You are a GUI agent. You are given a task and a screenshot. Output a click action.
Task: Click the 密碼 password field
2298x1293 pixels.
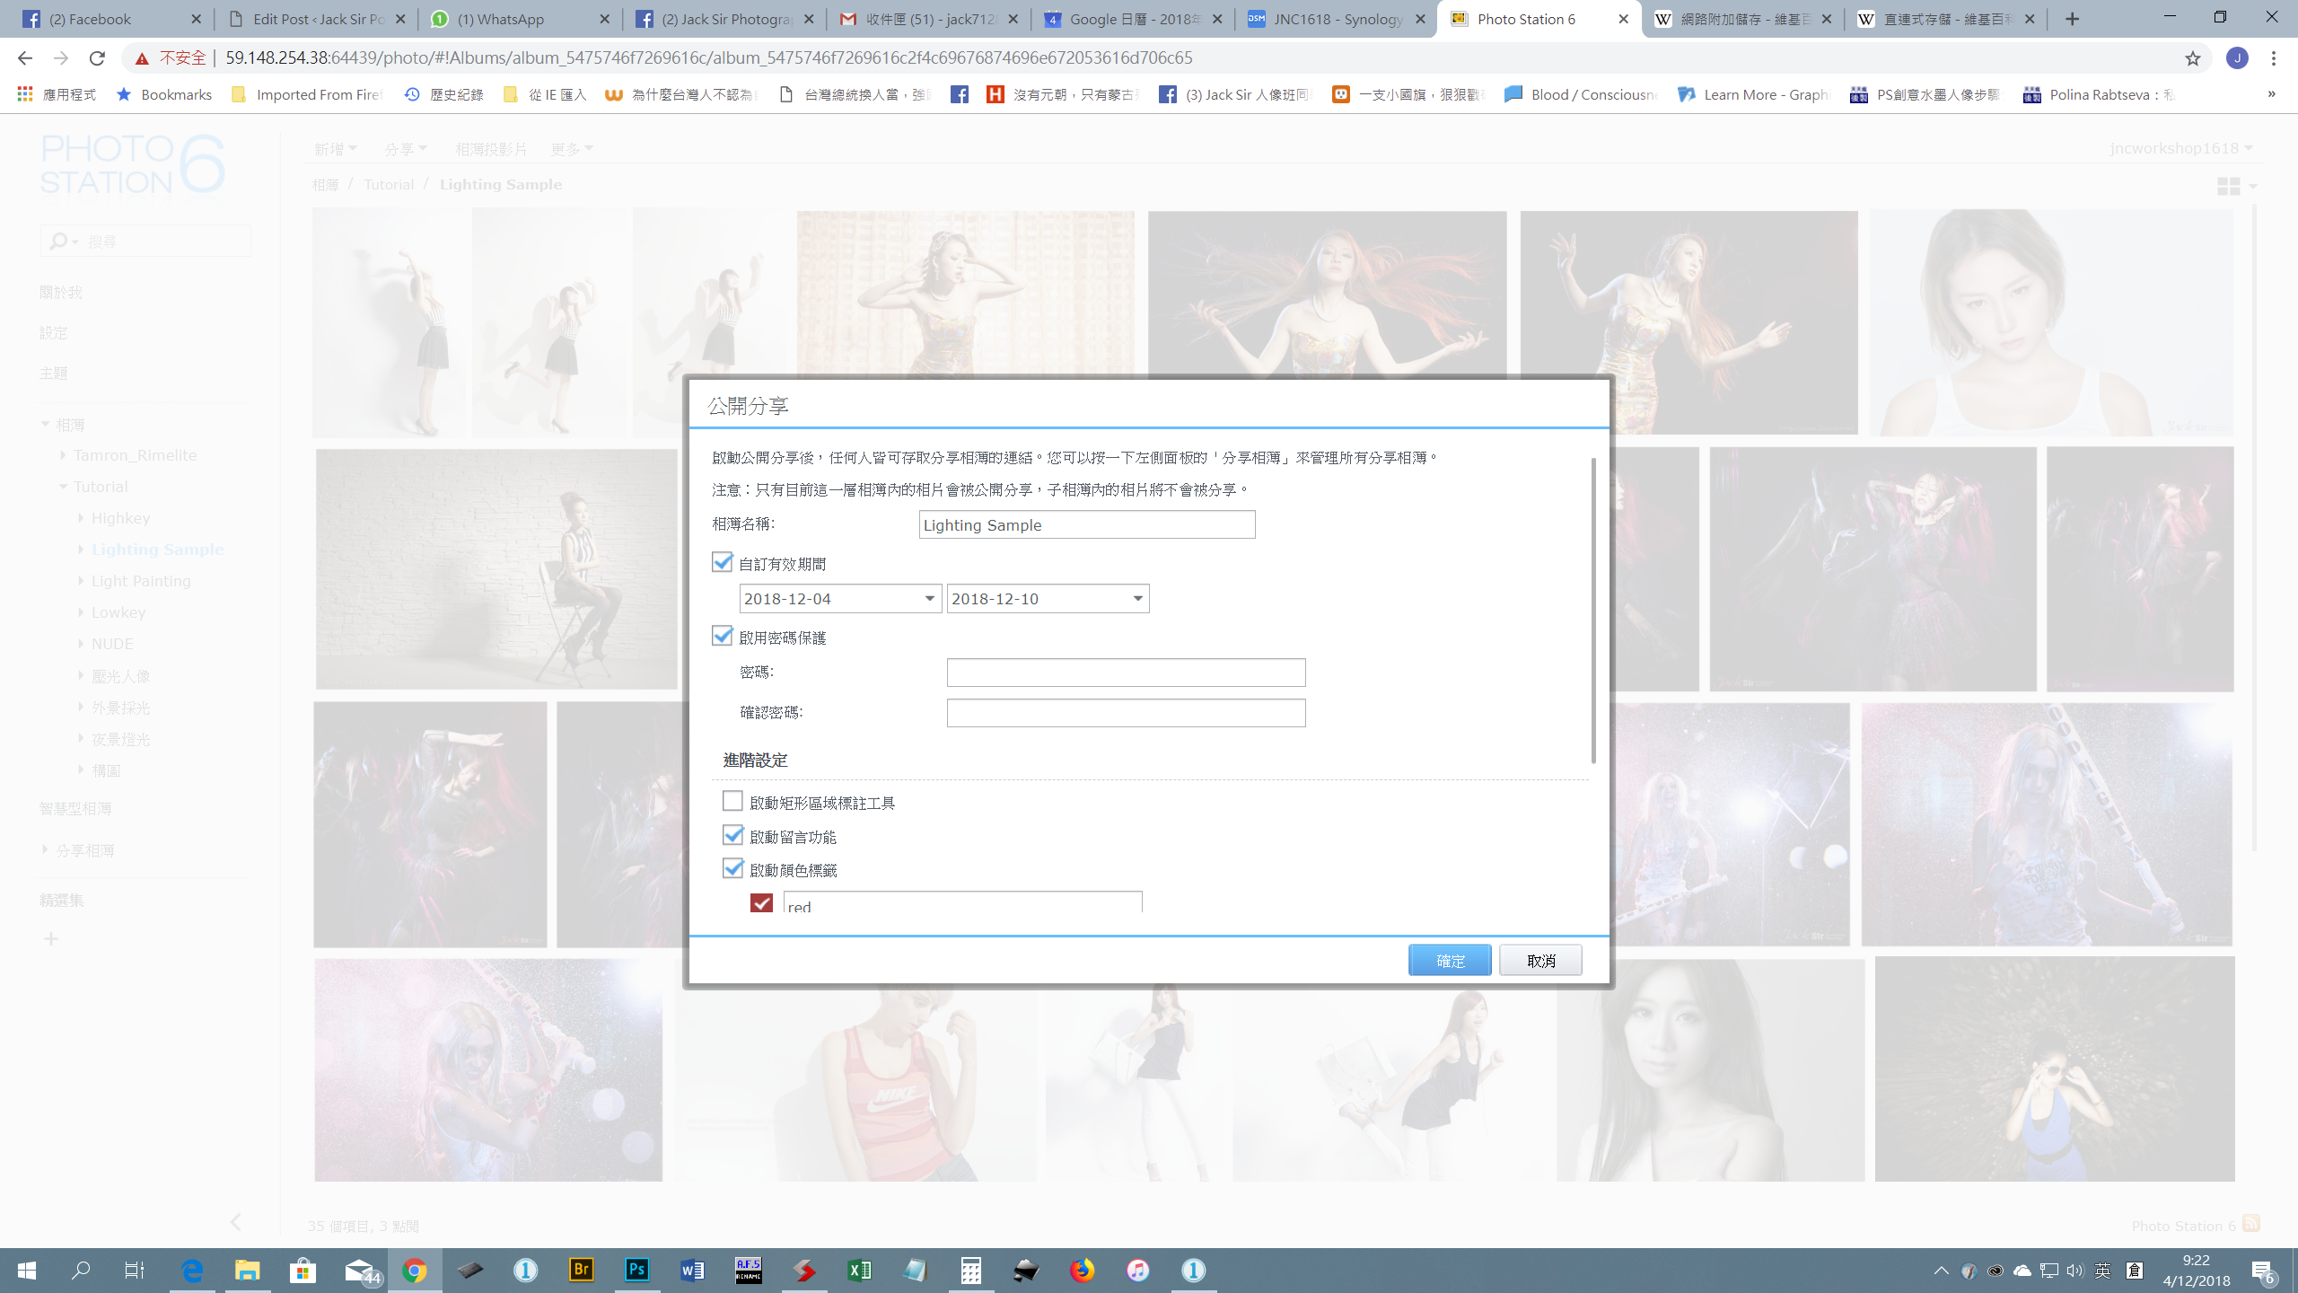tap(1126, 673)
